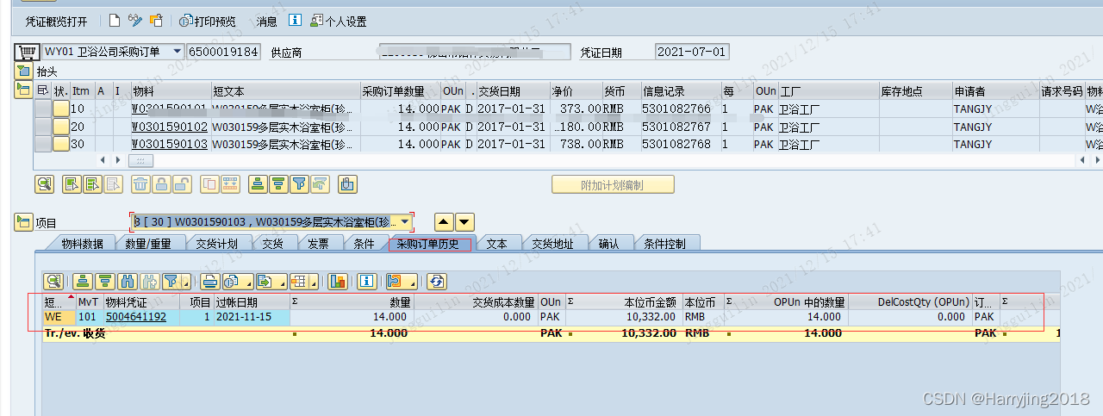Click the Other purchase order icon
The image size is (1103, 416).
[x=156, y=21]
